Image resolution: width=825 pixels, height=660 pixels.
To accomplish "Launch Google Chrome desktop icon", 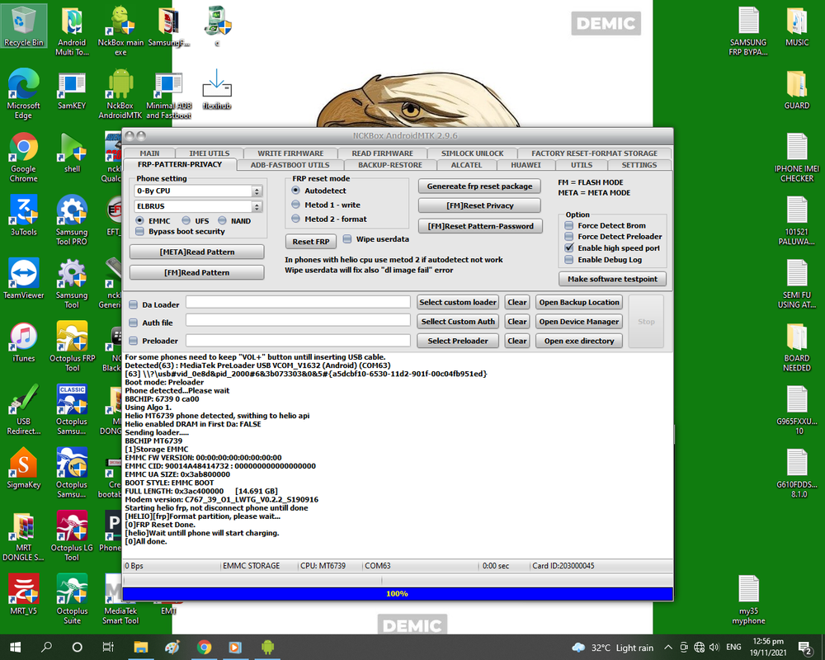I will click(x=24, y=158).
